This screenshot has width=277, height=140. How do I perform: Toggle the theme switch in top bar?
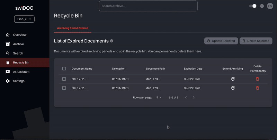253,6
